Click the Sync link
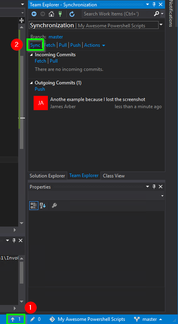The width and height of the screenshot is (178, 324). 35,45
